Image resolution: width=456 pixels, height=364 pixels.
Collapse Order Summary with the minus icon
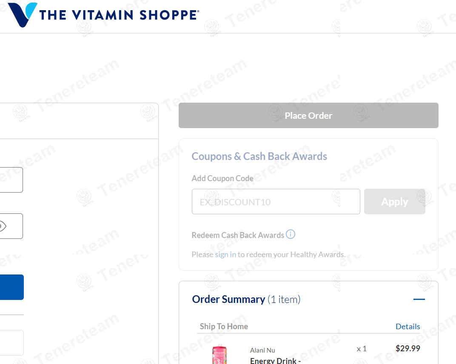click(419, 300)
